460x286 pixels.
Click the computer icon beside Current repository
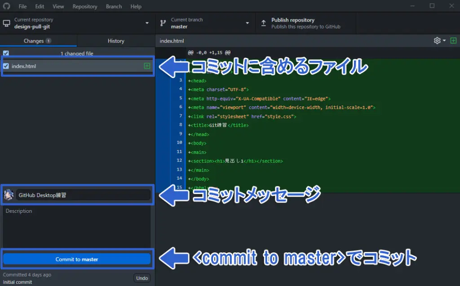tap(7, 23)
